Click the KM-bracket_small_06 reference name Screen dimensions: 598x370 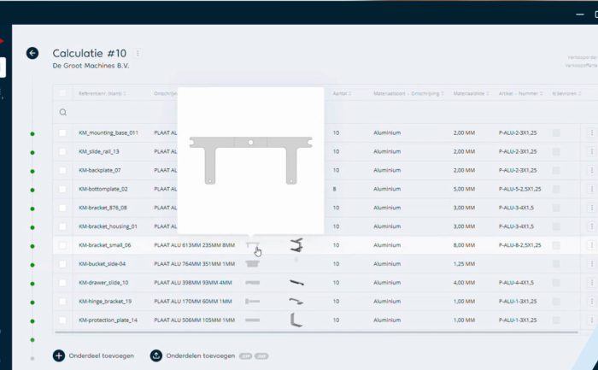[103, 245]
